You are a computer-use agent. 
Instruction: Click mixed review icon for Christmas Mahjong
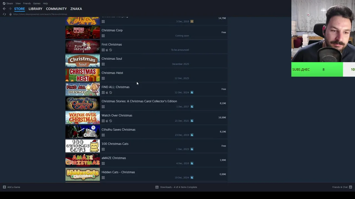tap(192, 21)
